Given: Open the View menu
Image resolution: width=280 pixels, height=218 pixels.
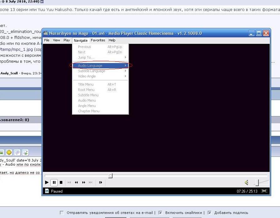Looking at the screenshot, I should pyautogui.click(x=56, y=40).
